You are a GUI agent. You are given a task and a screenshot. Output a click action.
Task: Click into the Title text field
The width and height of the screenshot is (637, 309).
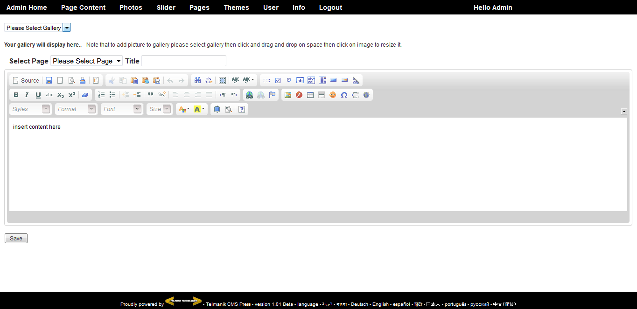tap(184, 61)
